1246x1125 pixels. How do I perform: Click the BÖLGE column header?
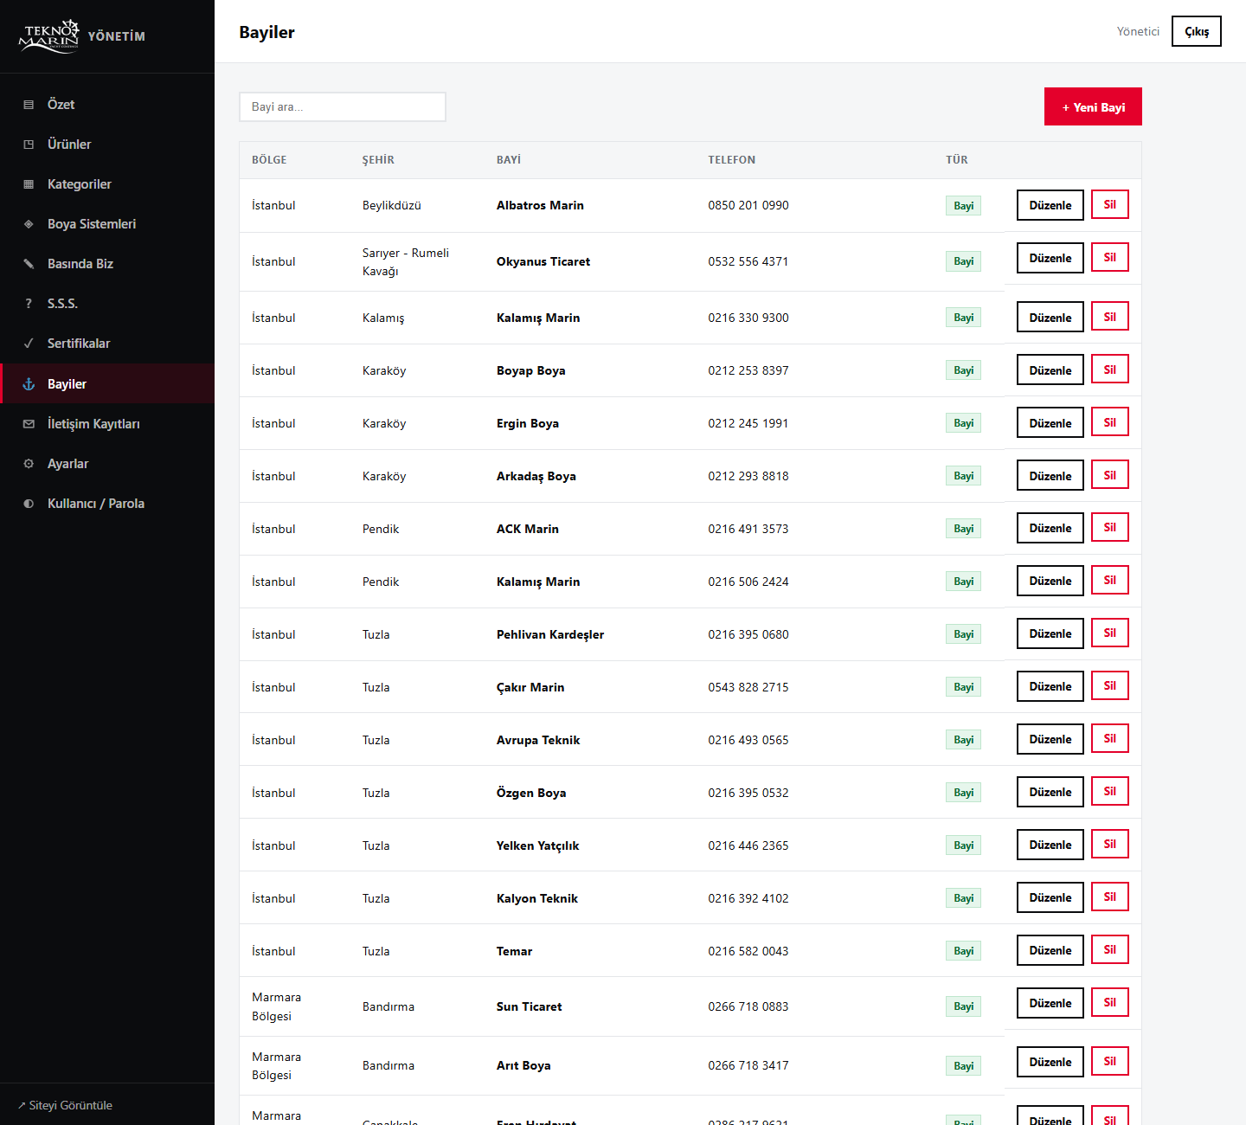(269, 160)
